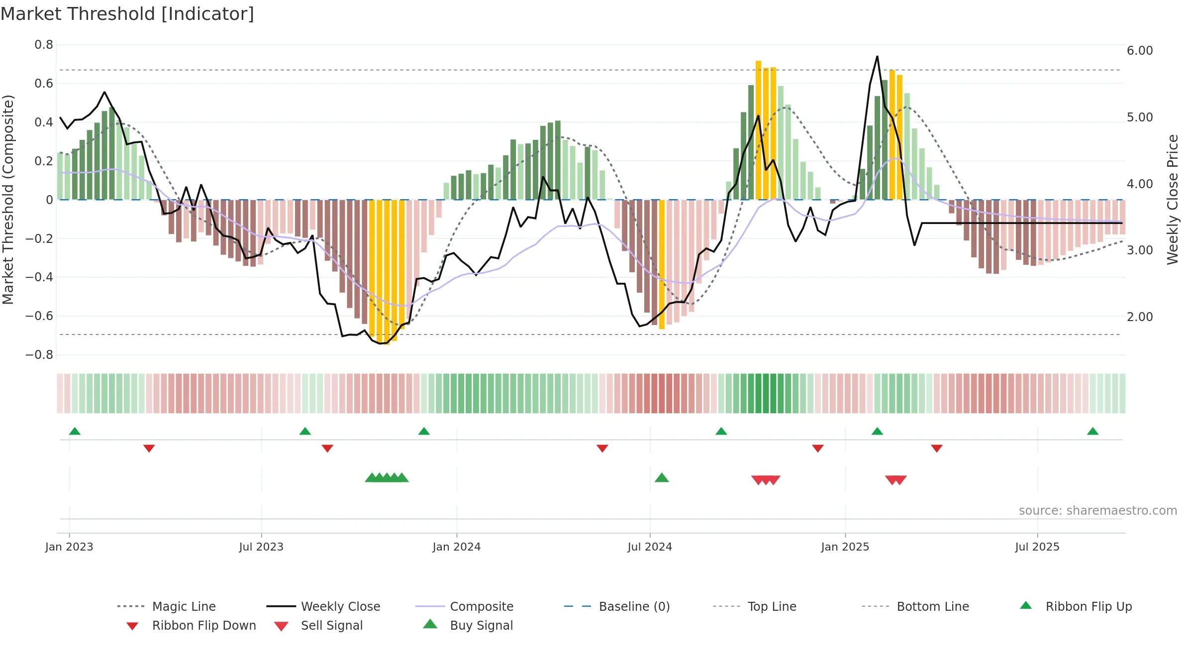Viewport: 1194px width, 672px height.
Task: Click the 'Market Threshold (Composite)' left axis title
Action: pos(8,200)
